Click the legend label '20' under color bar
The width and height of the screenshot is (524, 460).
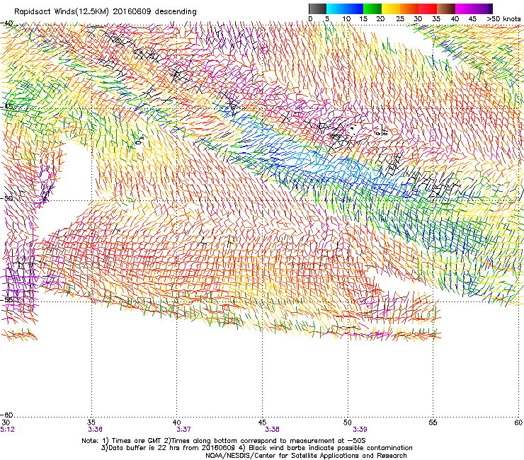click(x=380, y=19)
